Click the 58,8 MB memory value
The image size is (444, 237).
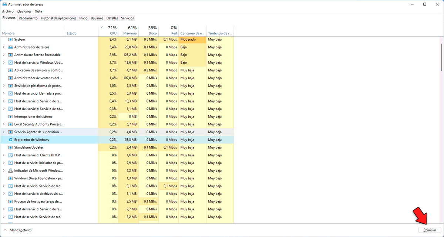point(131,140)
